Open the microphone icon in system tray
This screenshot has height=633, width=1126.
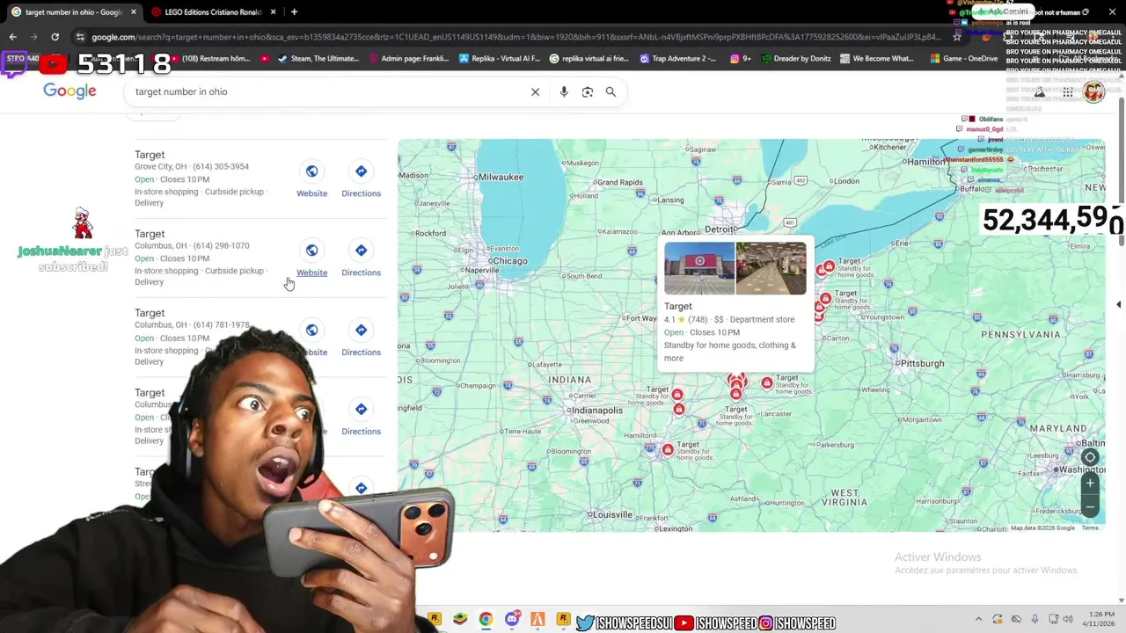click(x=1035, y=620)
